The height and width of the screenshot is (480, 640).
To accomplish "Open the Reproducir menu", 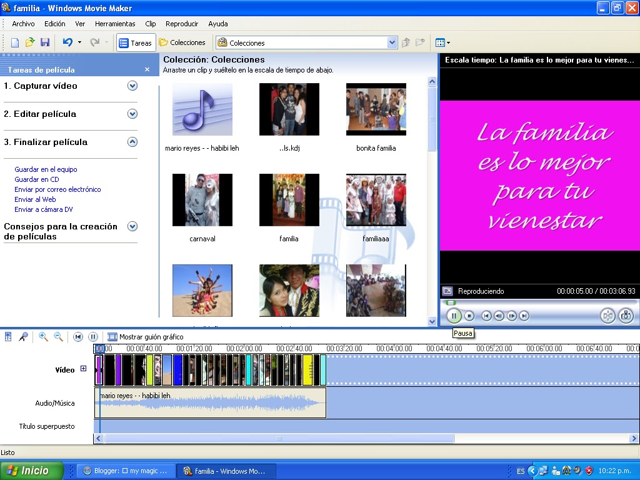I will pos(182,24).
